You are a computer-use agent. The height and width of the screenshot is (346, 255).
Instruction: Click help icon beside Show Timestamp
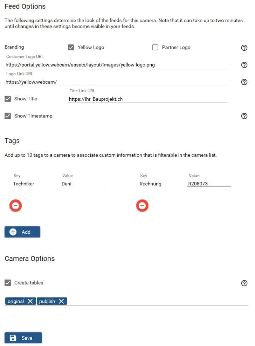point(244,116)
